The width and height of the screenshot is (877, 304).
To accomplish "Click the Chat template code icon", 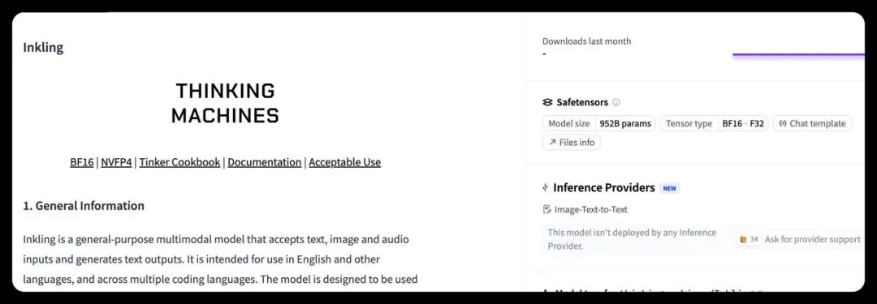I will (x=783, y=123).
